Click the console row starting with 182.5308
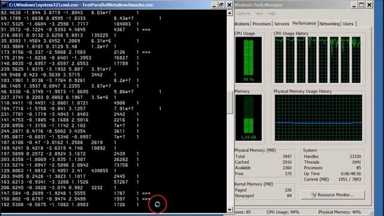 pyautogui.click(x=70, y=205)
